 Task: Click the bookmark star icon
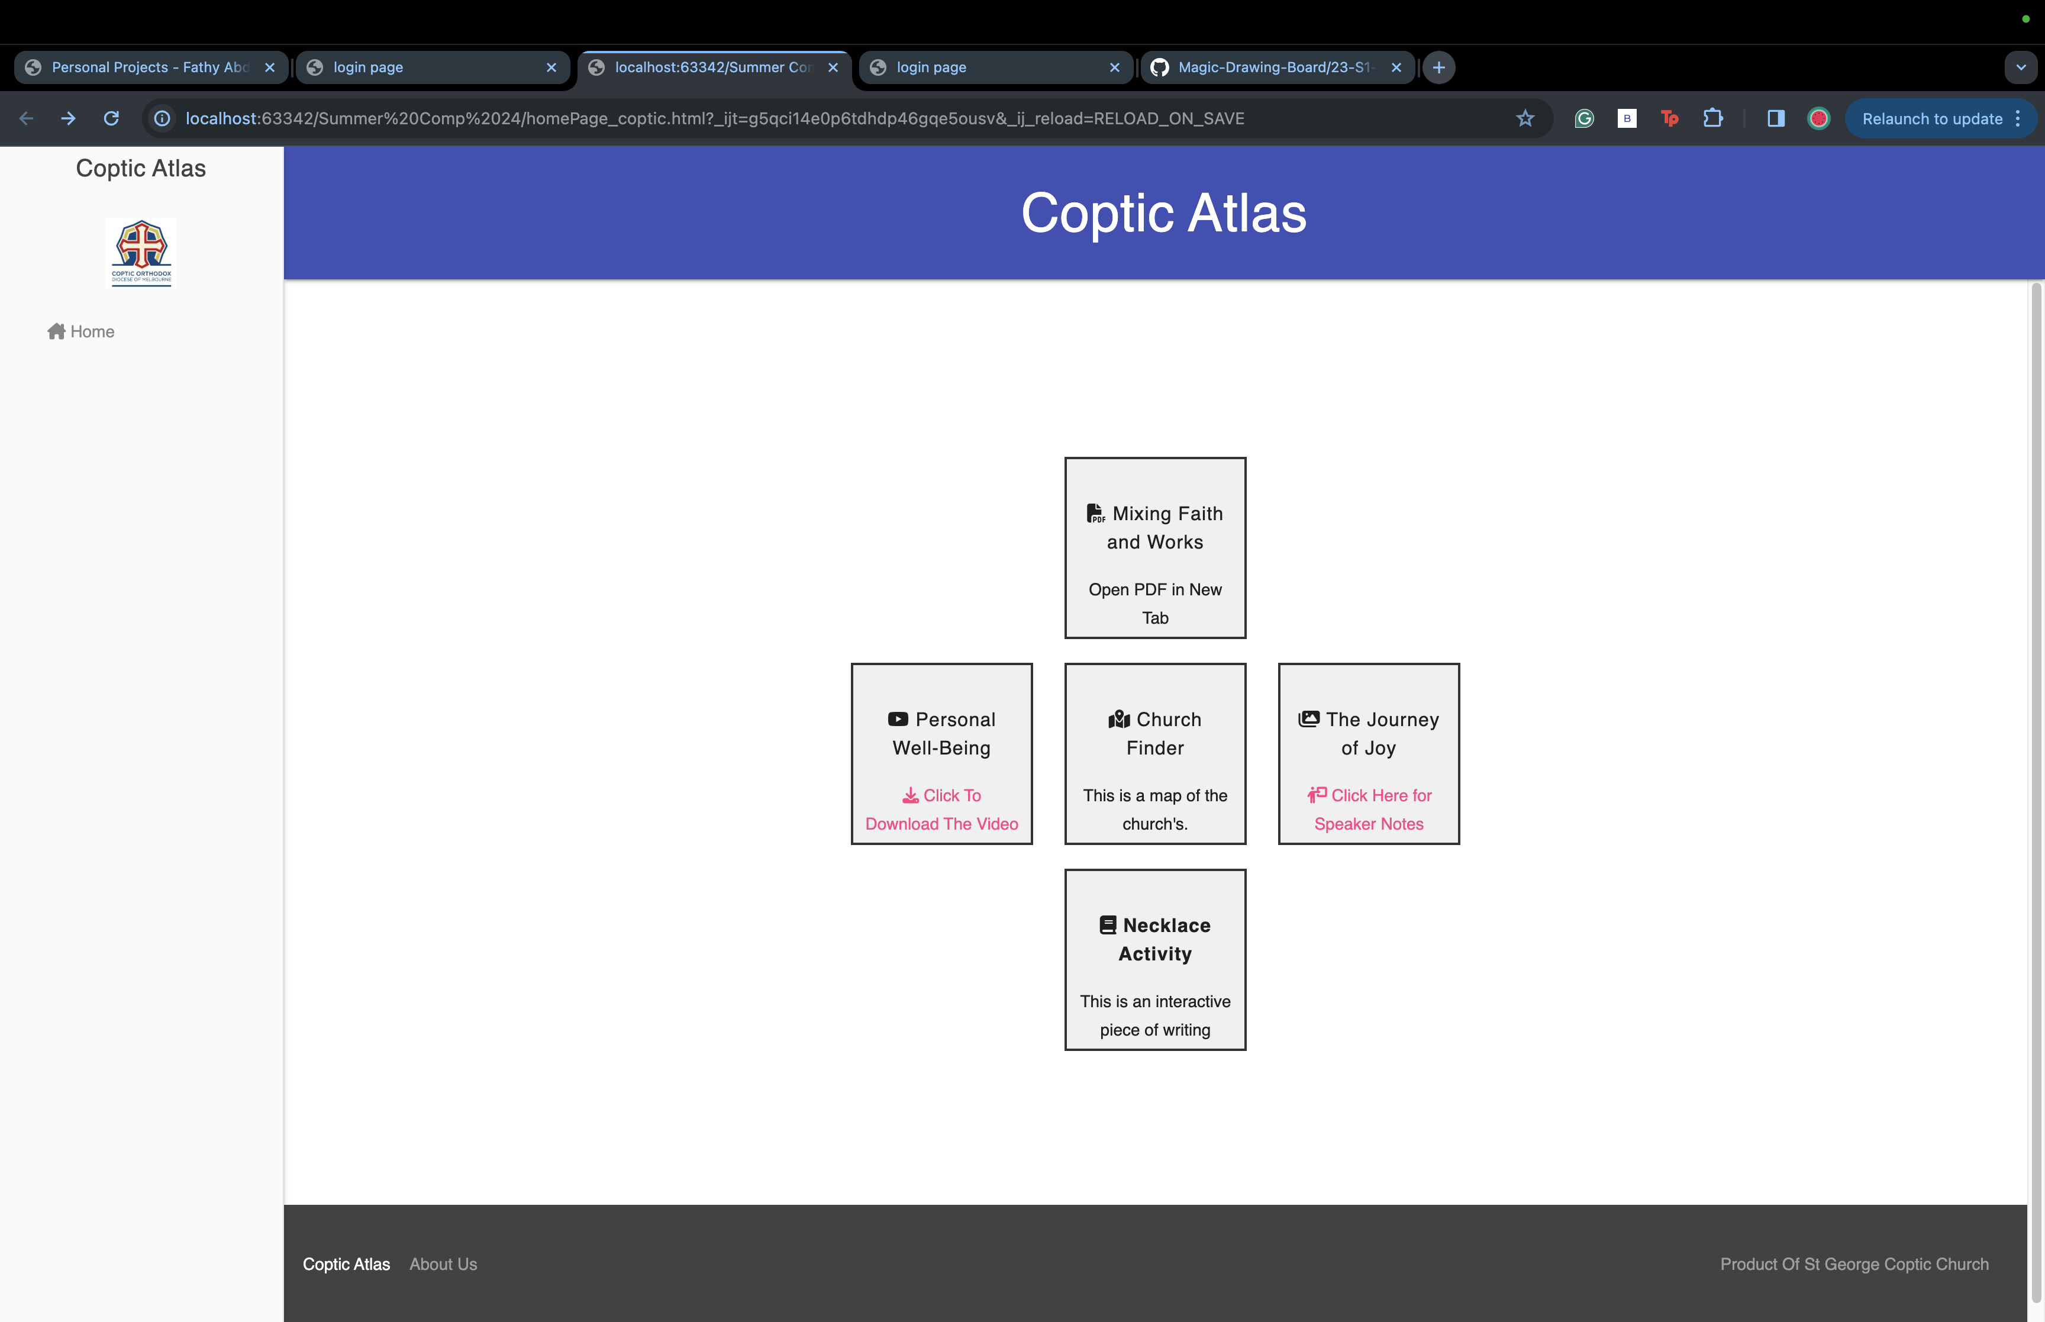click(x=1524, y=118)
